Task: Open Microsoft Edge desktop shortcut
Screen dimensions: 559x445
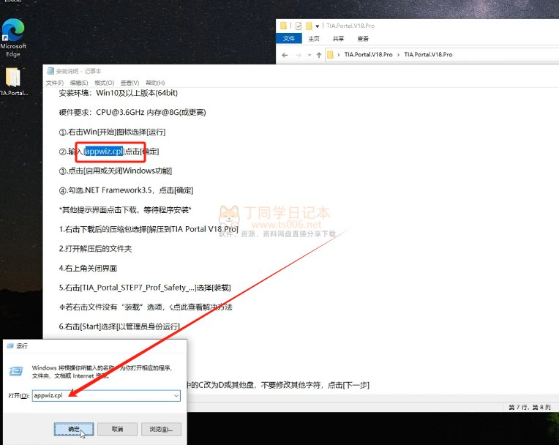Action: [13, 37]
